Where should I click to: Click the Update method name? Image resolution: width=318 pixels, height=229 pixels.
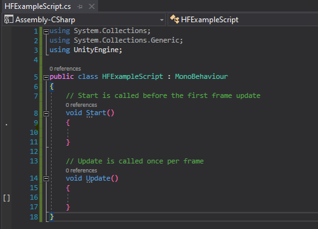(98, 178)
